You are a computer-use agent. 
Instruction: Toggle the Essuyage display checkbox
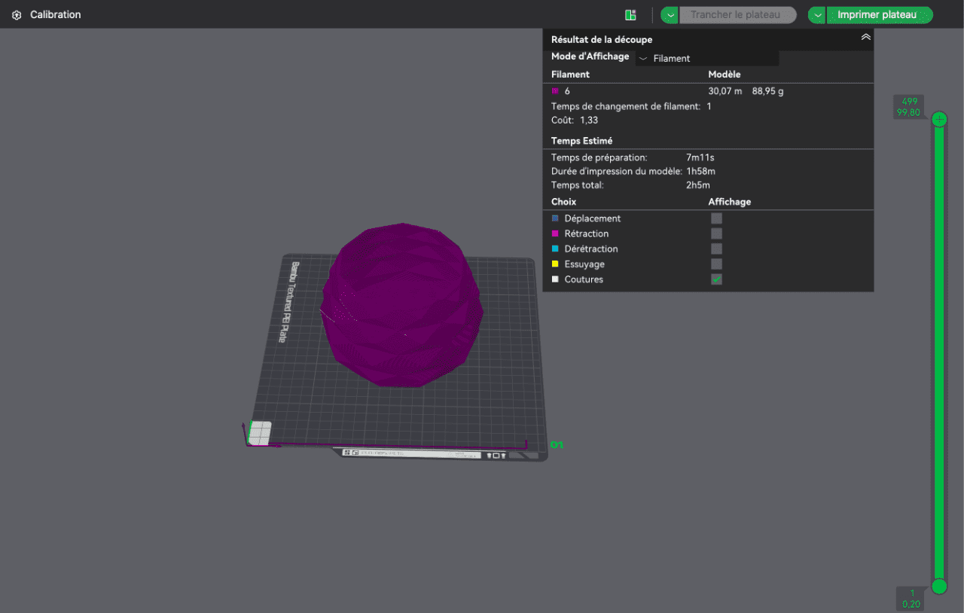click(716, 264)
